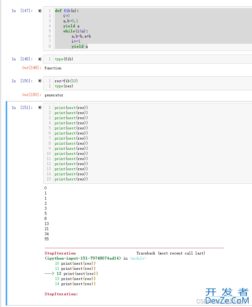Click line 15 print(next(res)) in cell 151

(x=71, y=179)
